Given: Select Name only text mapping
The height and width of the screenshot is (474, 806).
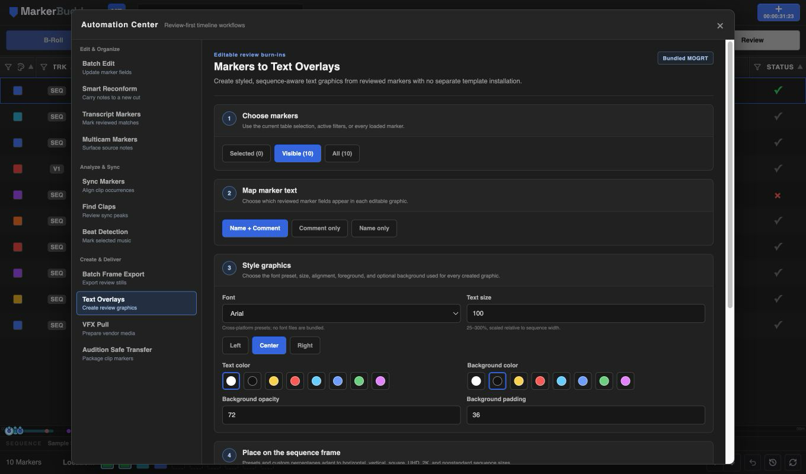Looking at the screenshot, I should click(x=374, y=228).
